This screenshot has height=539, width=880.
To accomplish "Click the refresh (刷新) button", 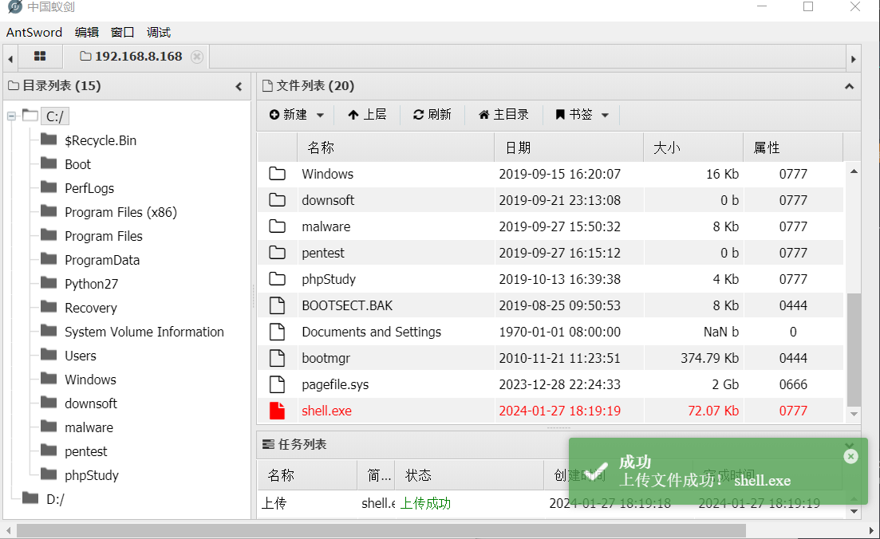I will pyautogui.click(x=432, y=115).
